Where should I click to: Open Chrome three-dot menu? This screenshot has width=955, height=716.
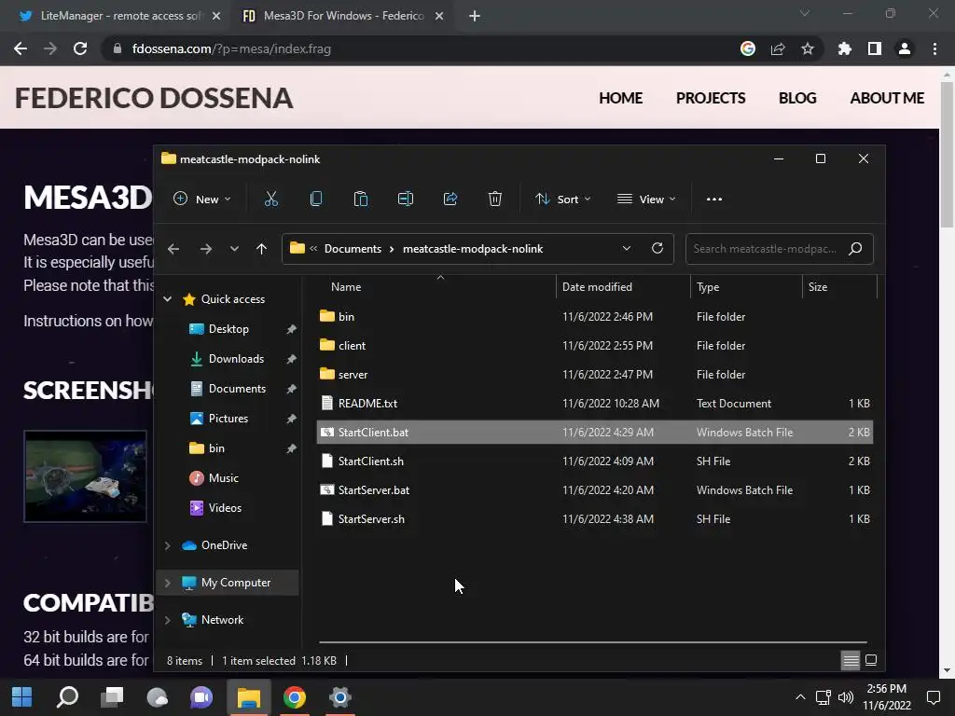[934, 48]
